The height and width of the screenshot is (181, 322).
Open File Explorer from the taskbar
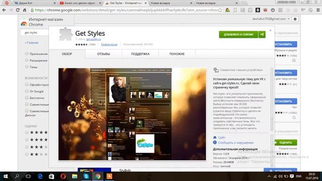tap(74, 176)
